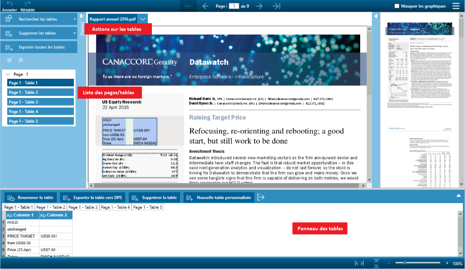This screenshot has height=269, width=465.
Task: Select Page 1 - Table 4 in list
Action: 40,111
